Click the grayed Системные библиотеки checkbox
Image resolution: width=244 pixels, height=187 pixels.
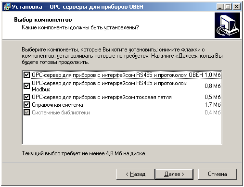26,112
